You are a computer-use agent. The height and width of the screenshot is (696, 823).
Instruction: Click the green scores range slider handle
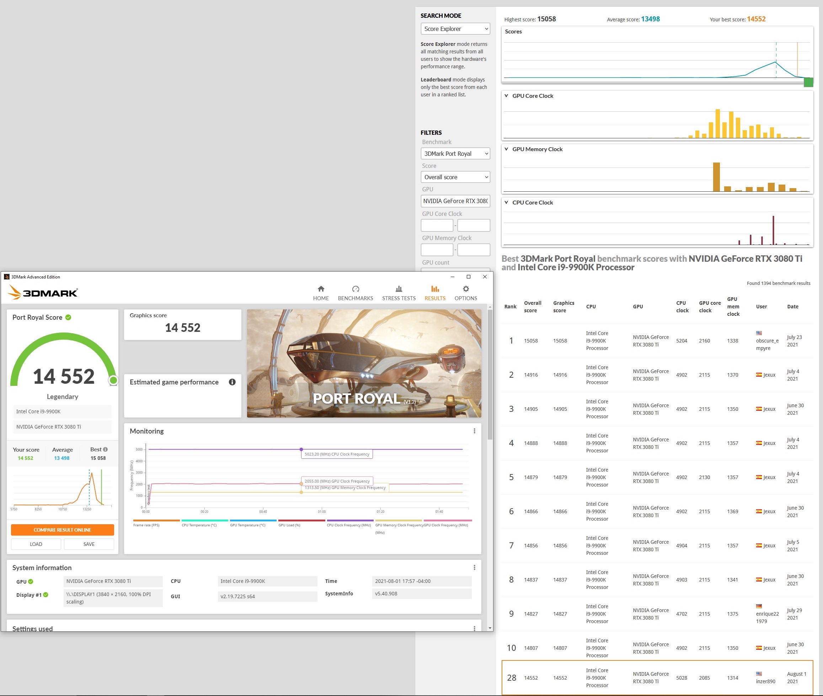tap(808, 82)
